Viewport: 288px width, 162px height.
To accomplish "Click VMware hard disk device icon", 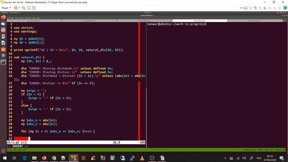I will pyautogui.click(x=246, y=8).
